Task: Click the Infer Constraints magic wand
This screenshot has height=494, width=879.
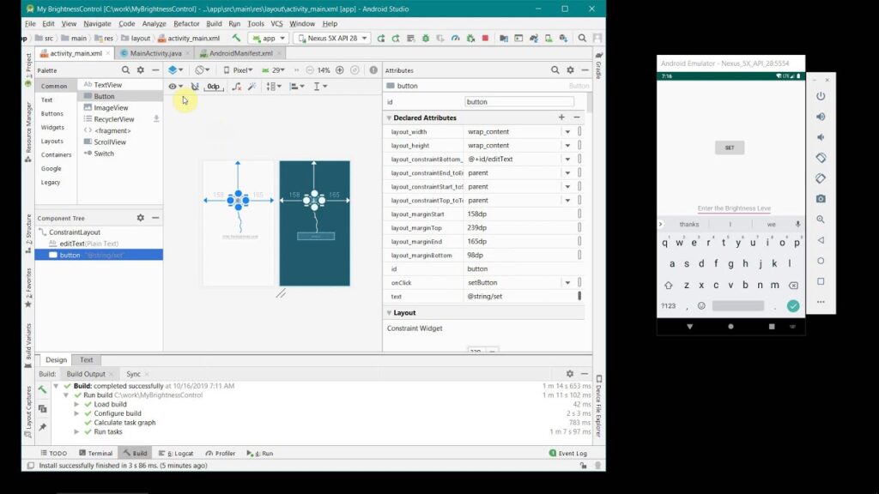Action: point(252,87)
